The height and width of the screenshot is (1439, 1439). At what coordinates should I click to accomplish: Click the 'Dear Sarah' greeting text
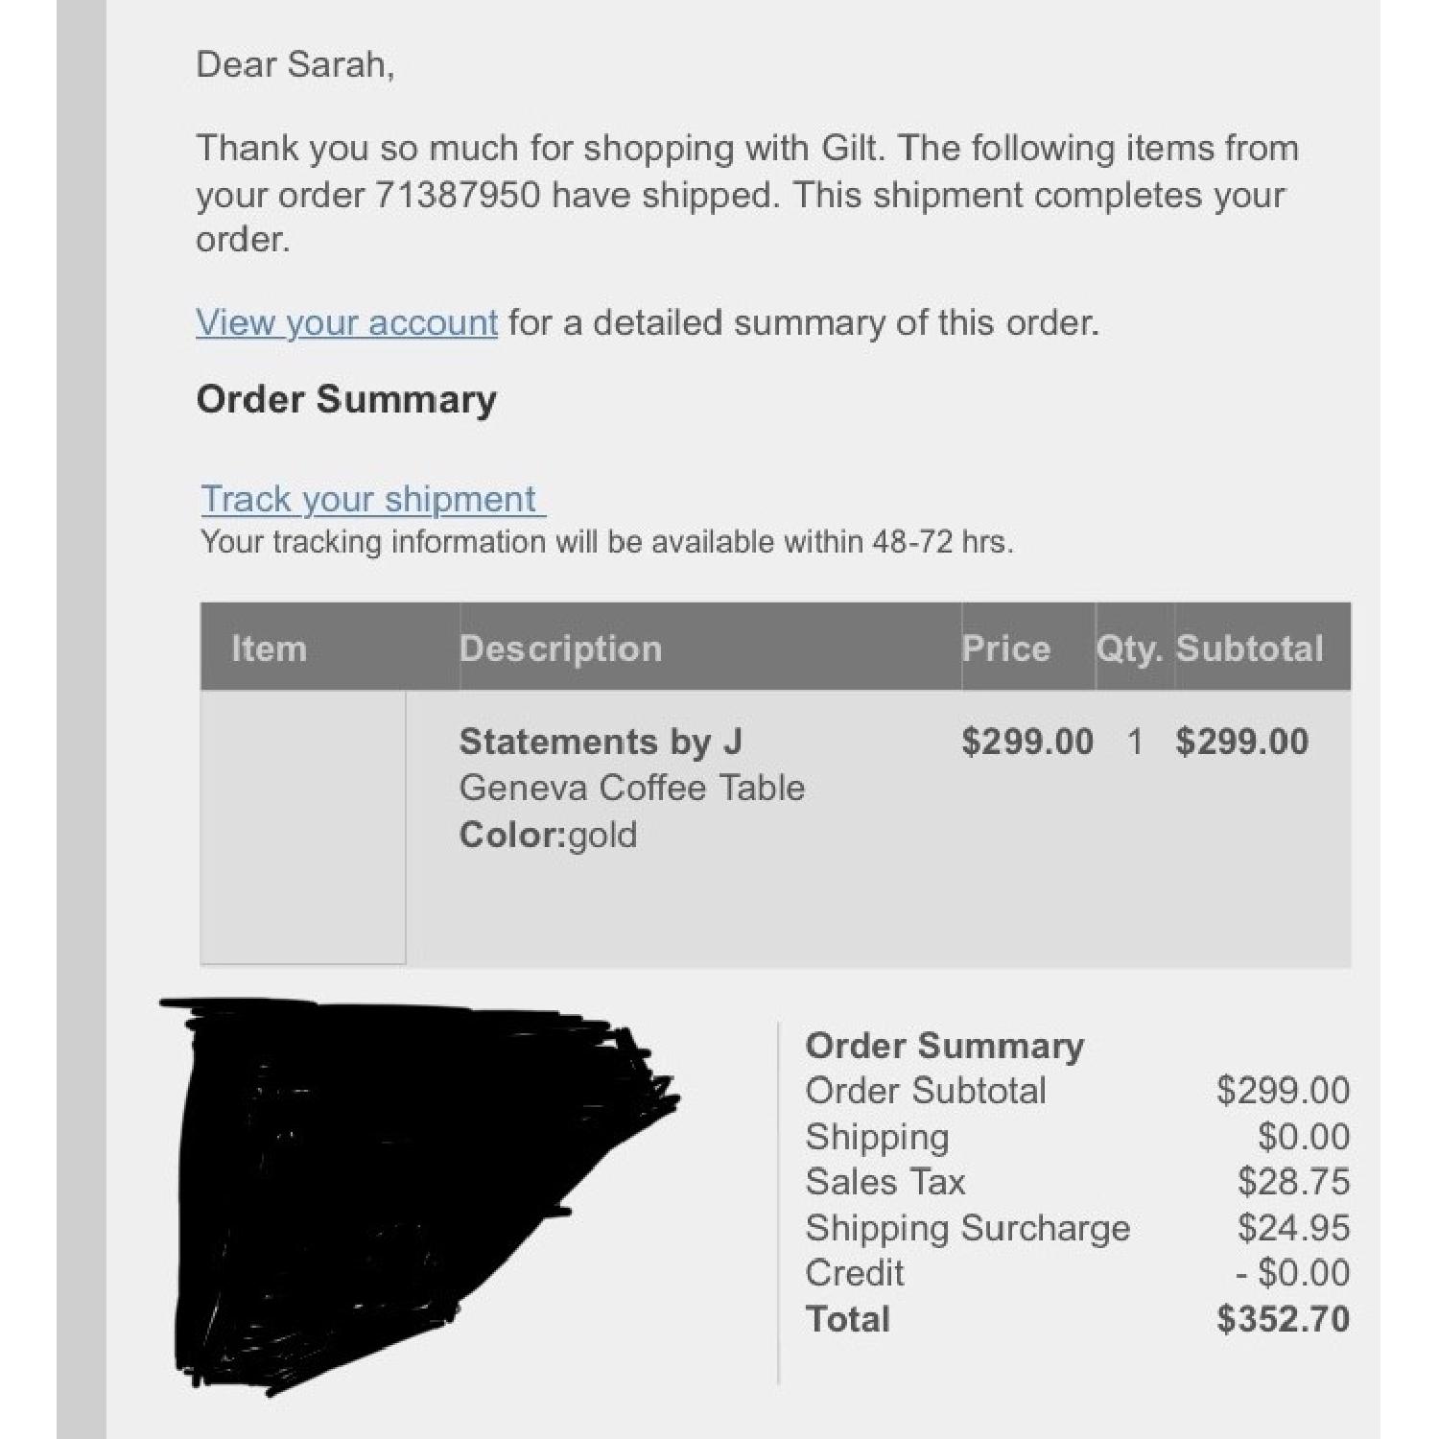[x=295, y=64]
